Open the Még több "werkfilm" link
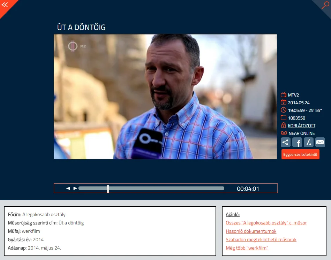This screenshot has height=260, width=331. [x=247, y=248]
